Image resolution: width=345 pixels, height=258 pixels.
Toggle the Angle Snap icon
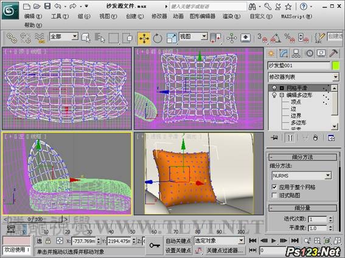coord(276,38)
